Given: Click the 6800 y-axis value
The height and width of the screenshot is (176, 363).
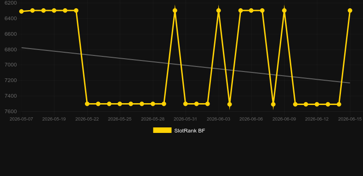Looking at the screenshot, I should [11, 49].
